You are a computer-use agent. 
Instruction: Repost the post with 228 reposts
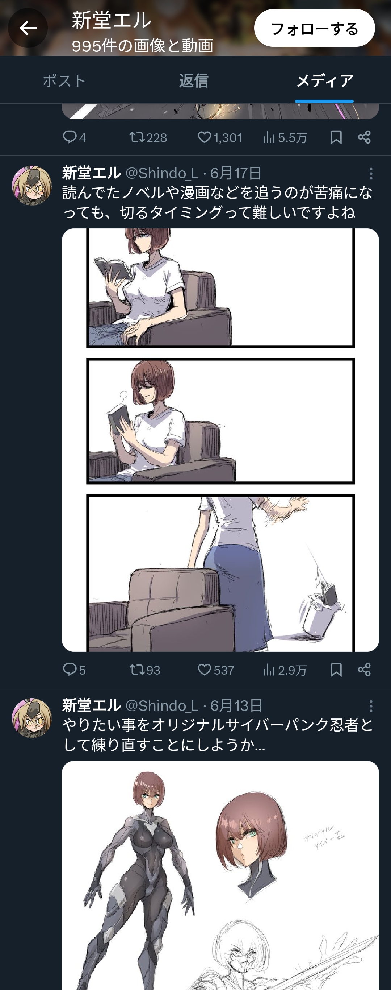pyautogui.click(x=136, y=137)
